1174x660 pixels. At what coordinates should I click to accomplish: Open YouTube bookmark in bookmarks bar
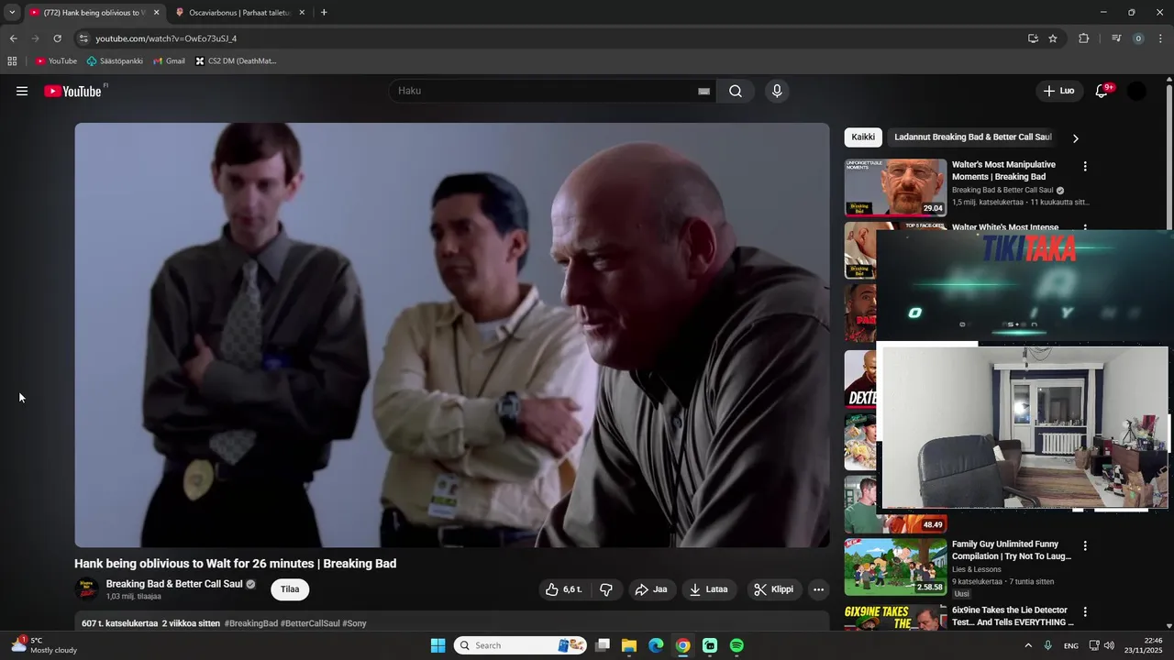[x=56, y=61]
